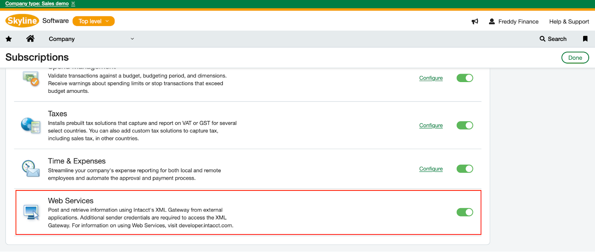Click the user profile icon beside Freddy Finance
Image resolution: width=595 pixels, height=252 pixels.
[x=492, y=22]
